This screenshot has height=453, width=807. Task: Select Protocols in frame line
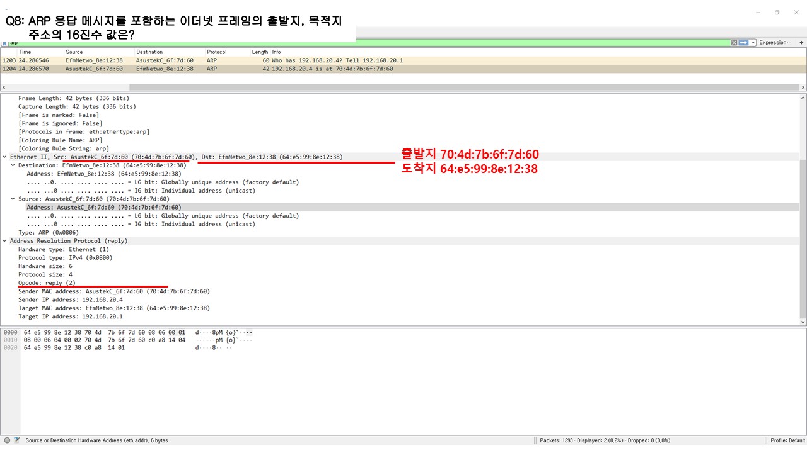point(84,131)
